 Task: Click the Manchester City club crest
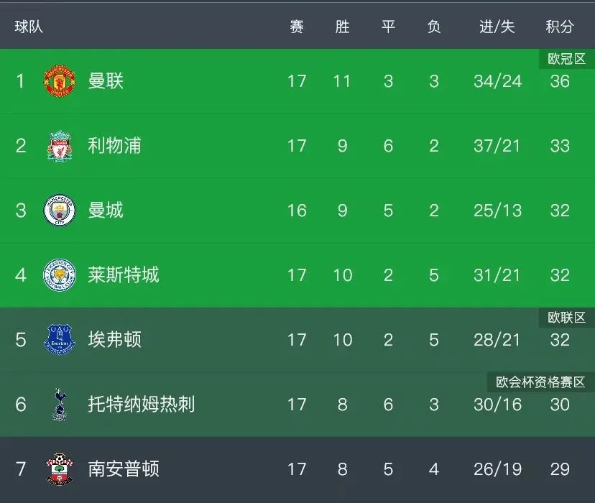click(60, 211)
